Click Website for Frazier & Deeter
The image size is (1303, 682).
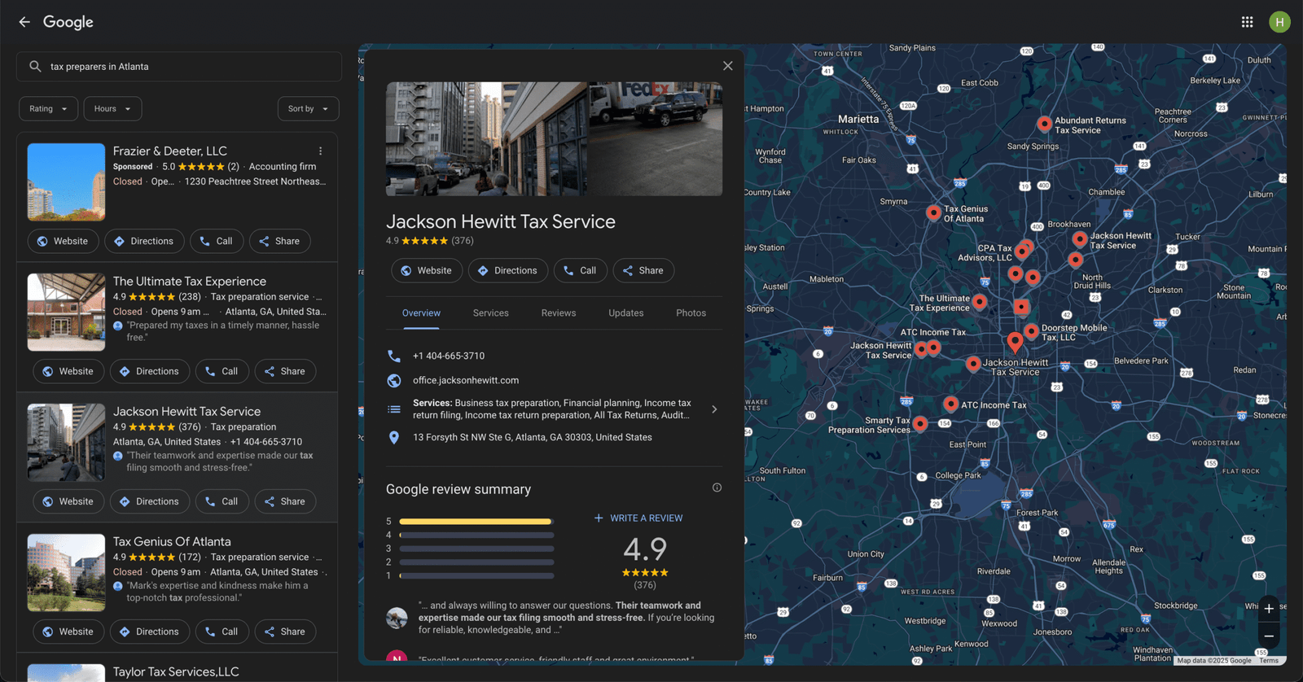(63, 241)
